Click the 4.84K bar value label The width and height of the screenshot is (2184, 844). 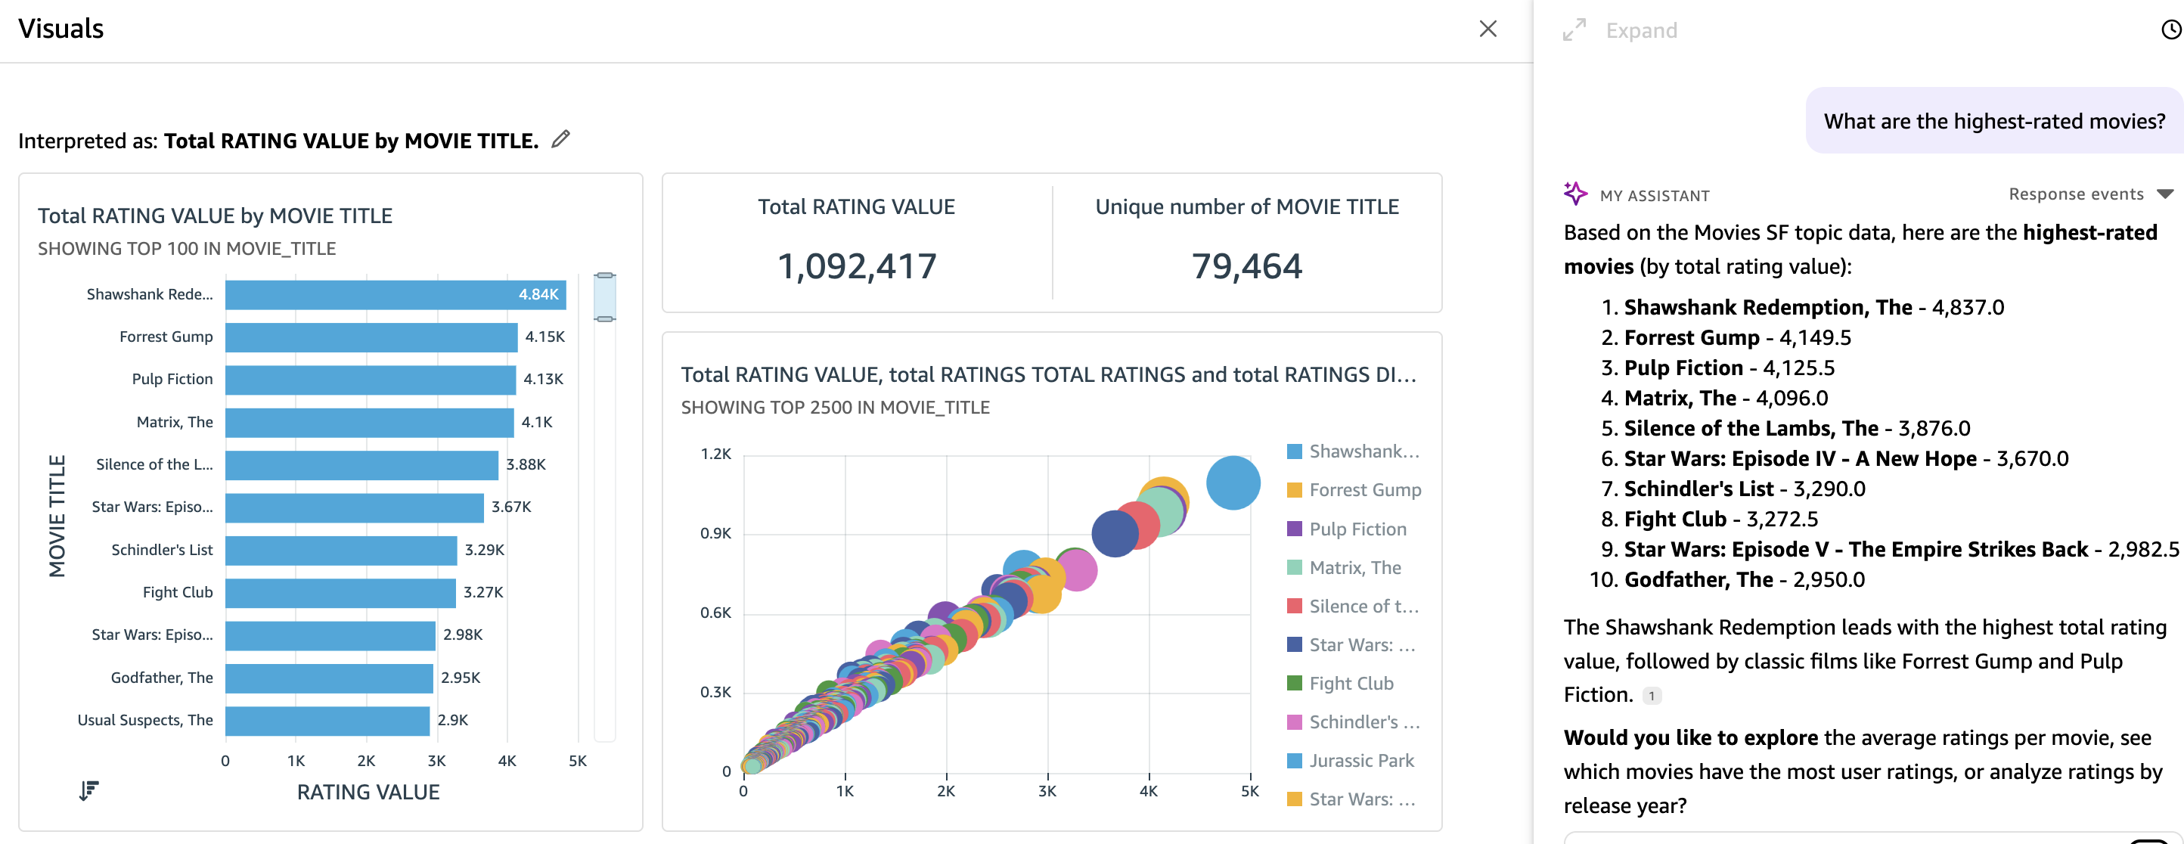pyautogui.click(x=538, y=294)
